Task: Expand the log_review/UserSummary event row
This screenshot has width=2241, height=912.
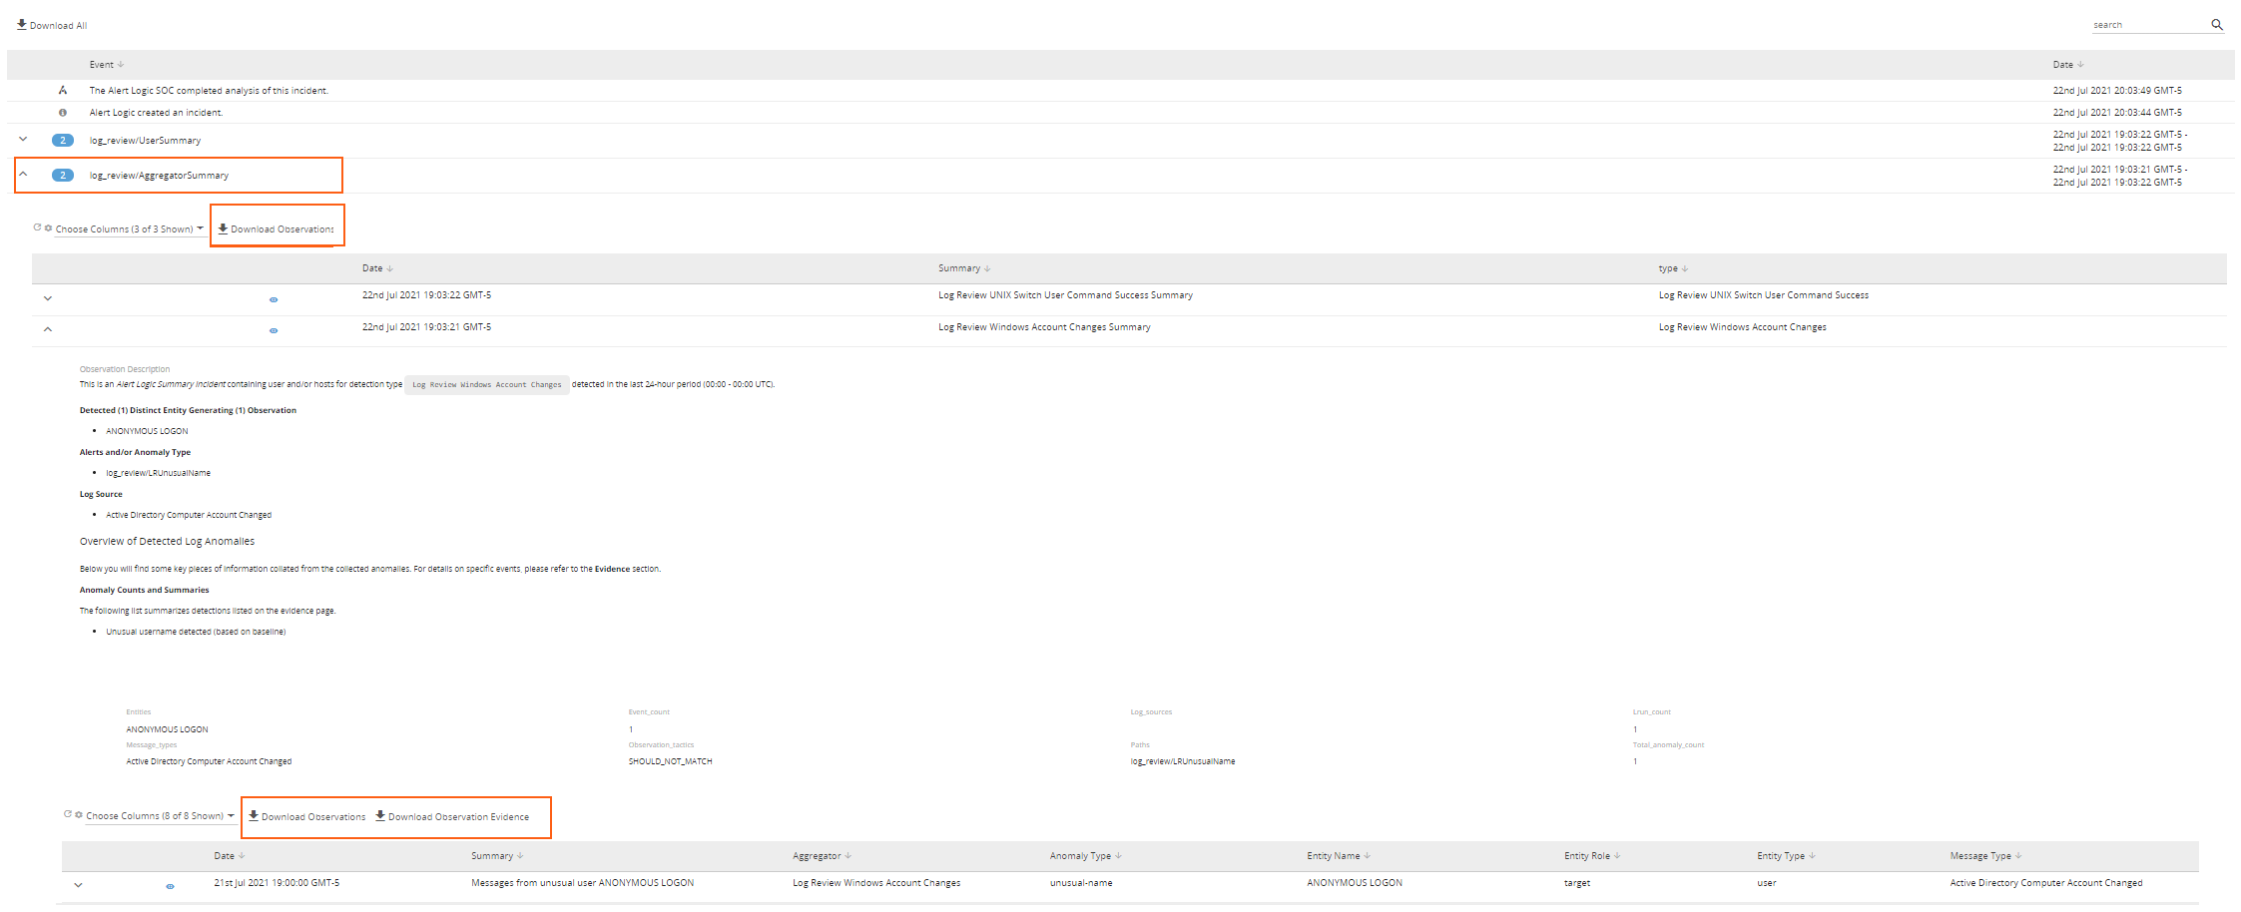Action: coord(23,140)
